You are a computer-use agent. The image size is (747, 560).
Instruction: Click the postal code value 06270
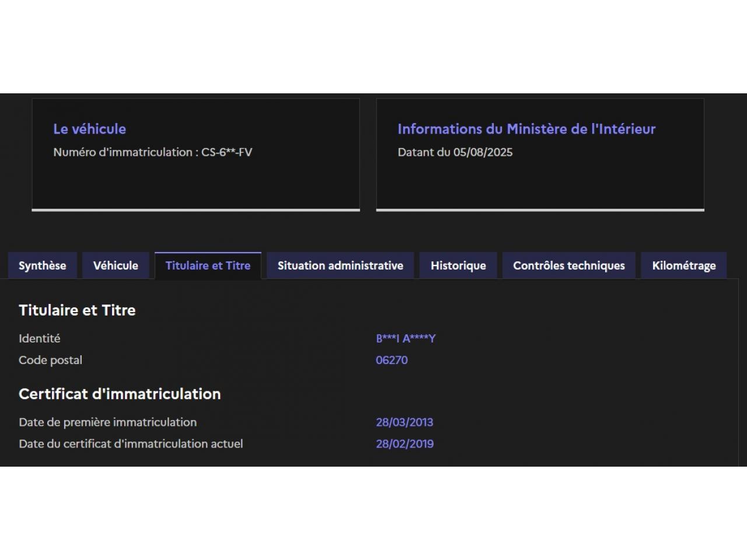coord(392,360)
